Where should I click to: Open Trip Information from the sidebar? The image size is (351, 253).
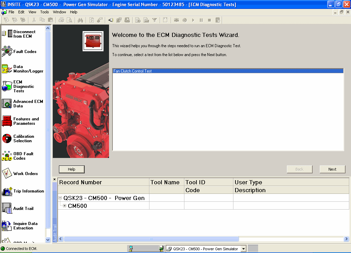click(x=23, y=191)
